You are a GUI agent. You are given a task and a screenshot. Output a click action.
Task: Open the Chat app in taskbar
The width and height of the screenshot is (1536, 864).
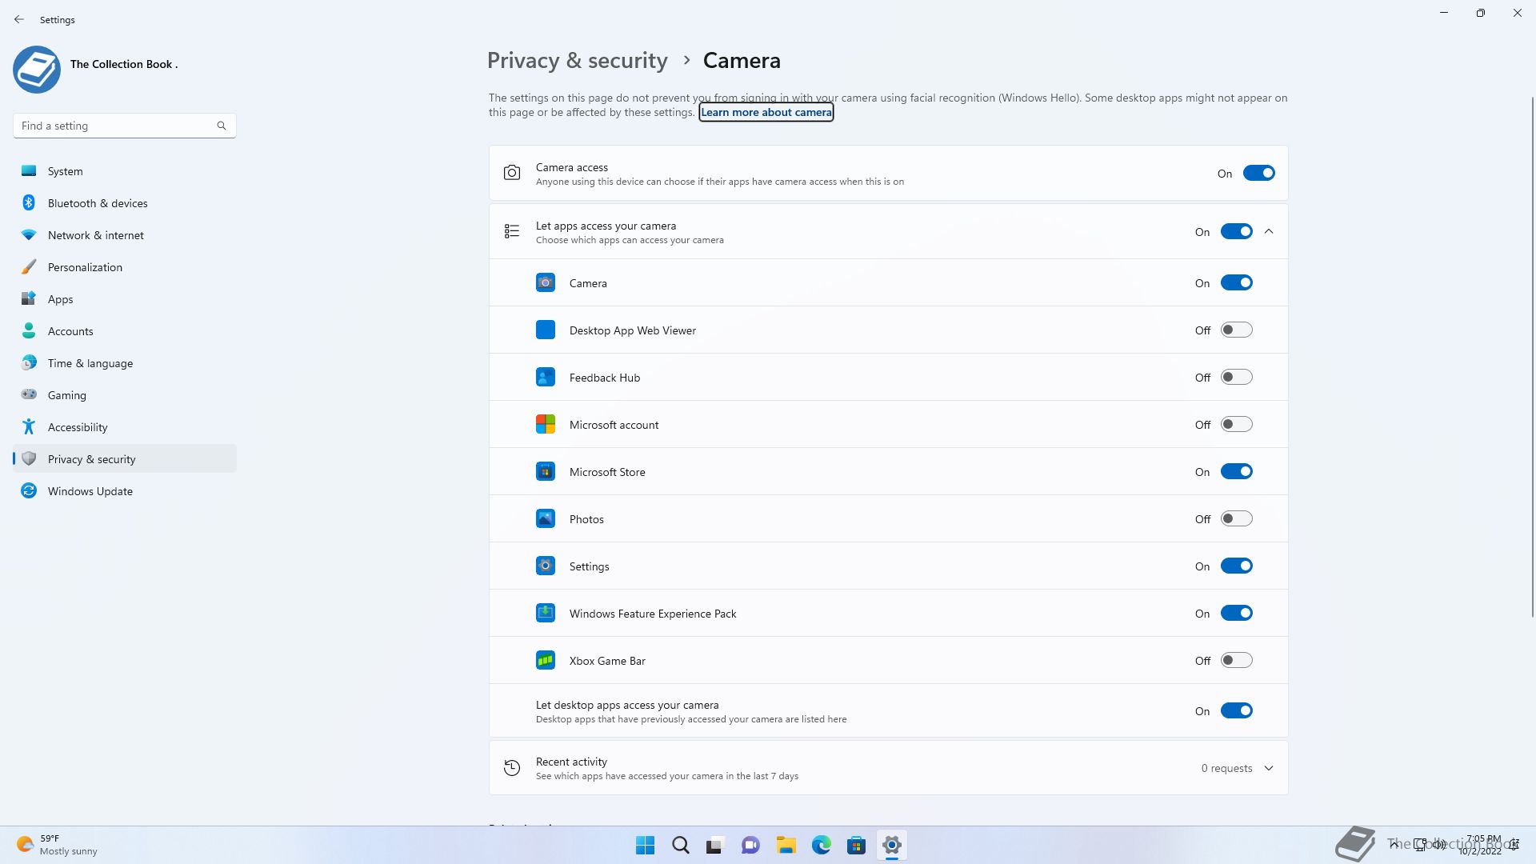coord(750,845)
